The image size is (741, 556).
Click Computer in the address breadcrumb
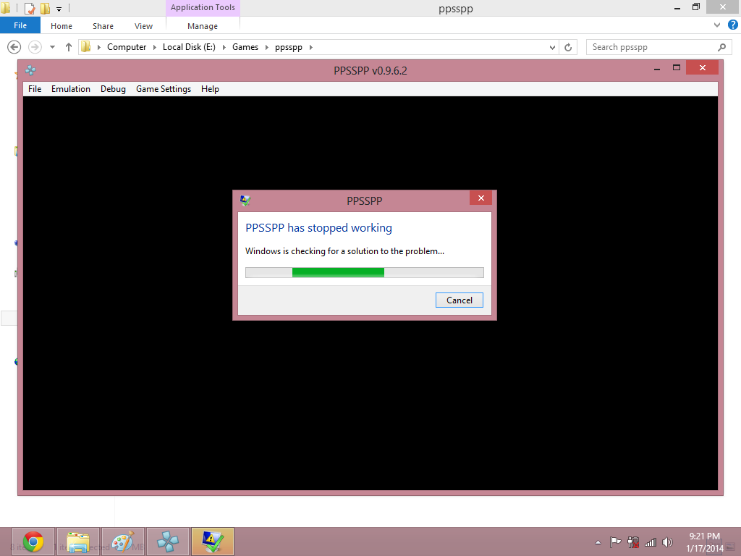[127, 47]
